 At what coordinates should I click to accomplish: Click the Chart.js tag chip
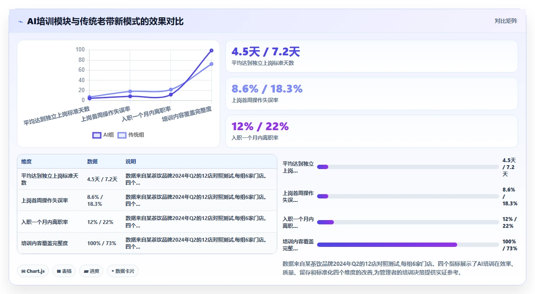(33, 271)
